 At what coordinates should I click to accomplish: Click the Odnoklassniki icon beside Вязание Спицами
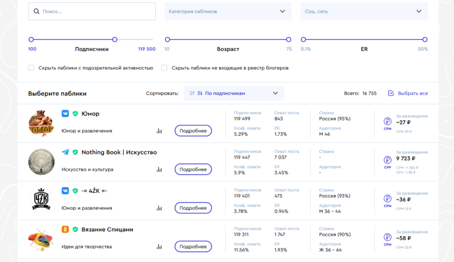pyautogui.click(x=65, y=229)
